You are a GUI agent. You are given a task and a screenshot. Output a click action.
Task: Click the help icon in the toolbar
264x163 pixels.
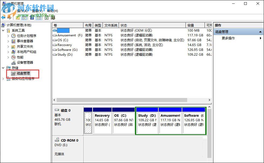point(32,17)
